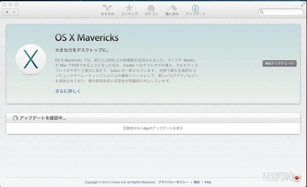The width and height of the screenshot is (307, 187).
Task: Zoom the App Store window
Action: click(x=17, y=4)
